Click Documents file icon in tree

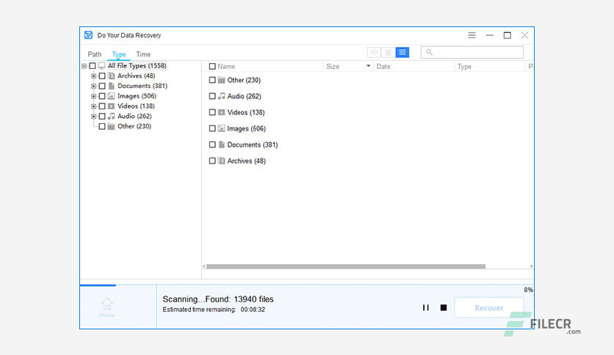coord(111,86)
